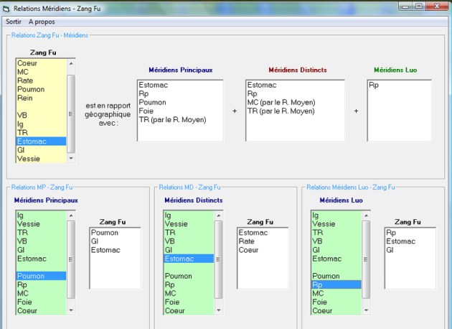Click down arrow of yellow Zang Fu scrollbar
The width and height of the screenshot is (452, 329).
tap(70, 159)
